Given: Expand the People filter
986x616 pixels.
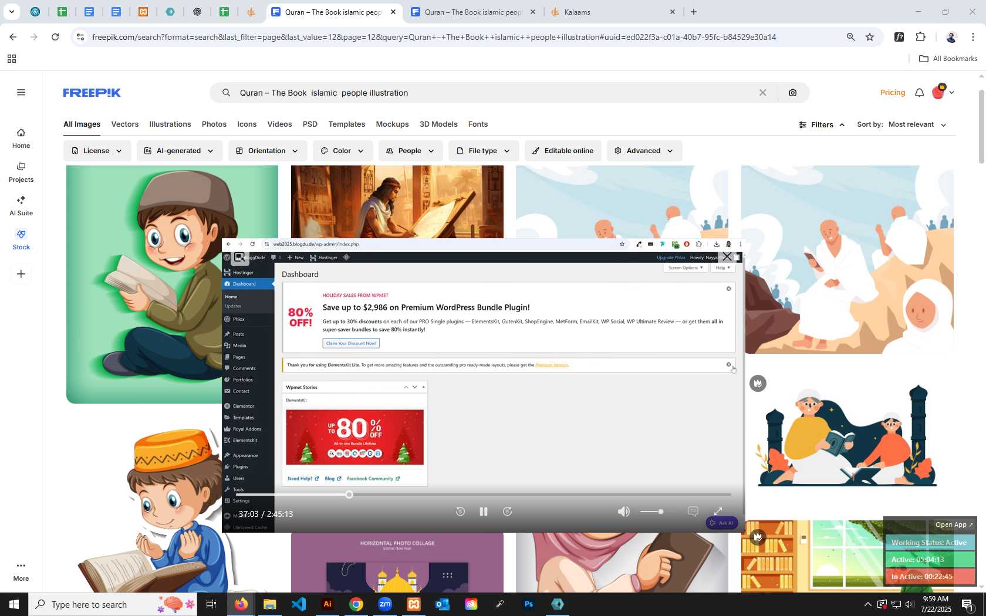Looking at the screenshot, I should pos(410,151).
